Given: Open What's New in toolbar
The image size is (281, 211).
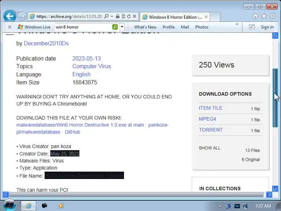Looking at the screenshot, I should coord(145,27).
